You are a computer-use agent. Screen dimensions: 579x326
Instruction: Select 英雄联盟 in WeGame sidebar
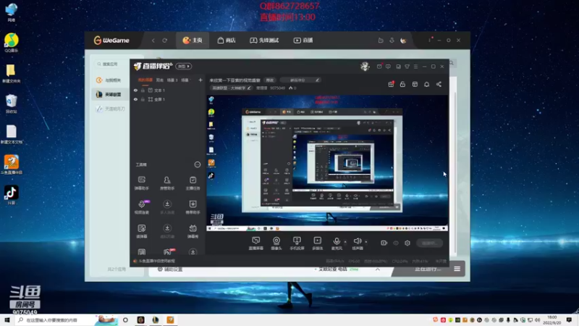(x=109, y=94)
